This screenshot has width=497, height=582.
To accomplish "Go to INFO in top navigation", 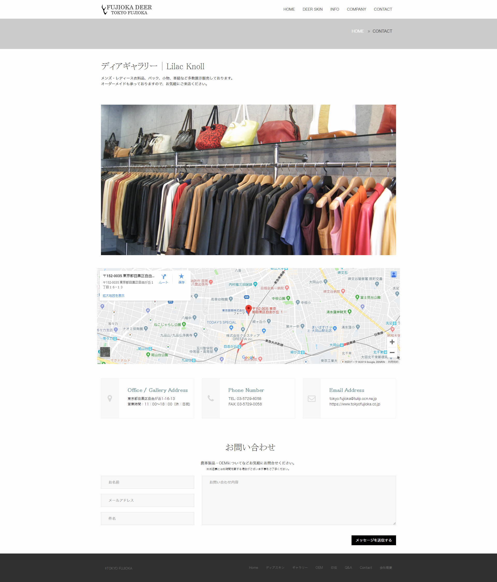I will (334, 9).
